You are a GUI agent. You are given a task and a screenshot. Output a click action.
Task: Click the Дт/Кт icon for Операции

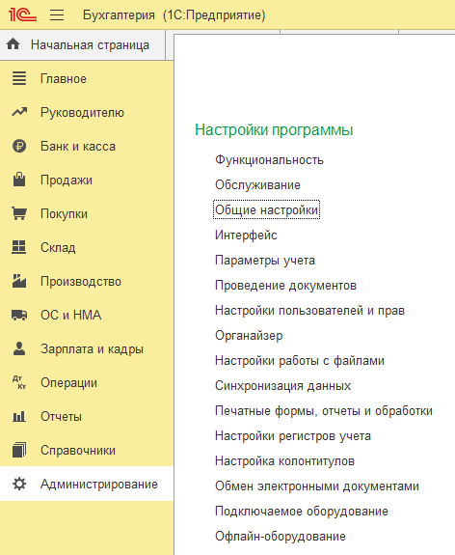19,382
